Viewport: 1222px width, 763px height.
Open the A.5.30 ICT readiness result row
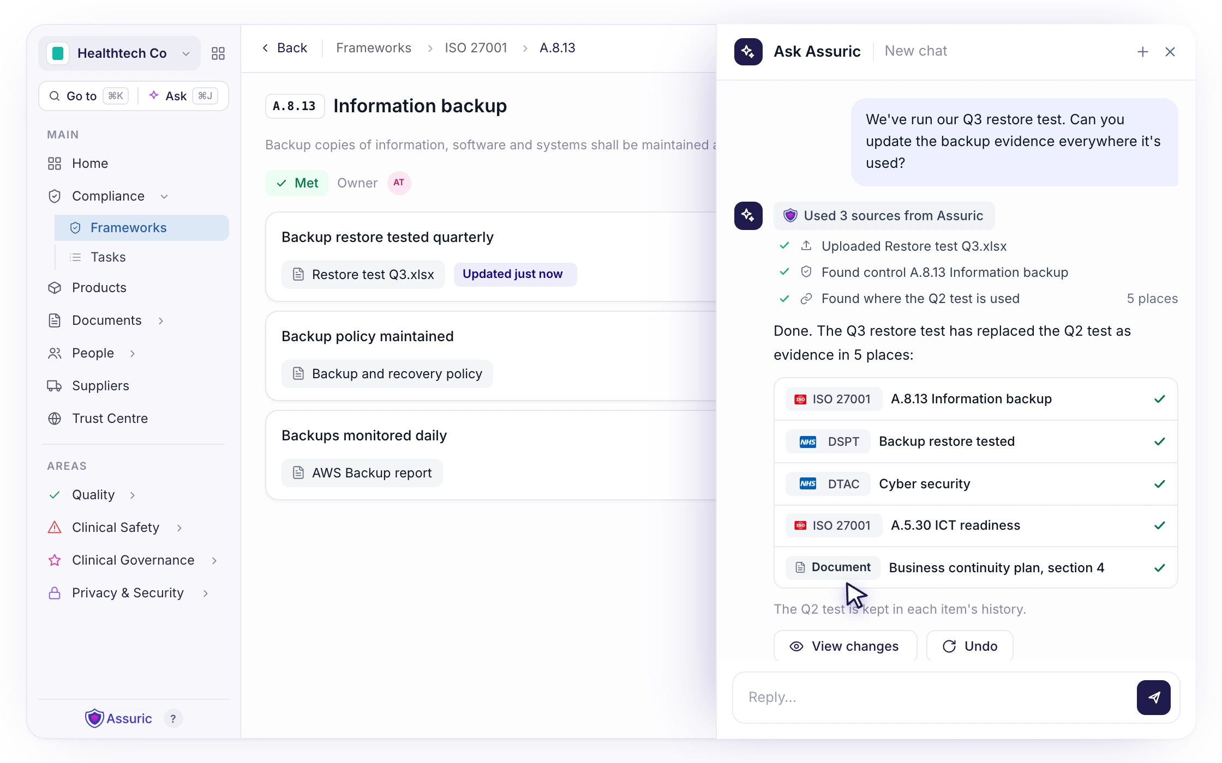pos(975,525)
